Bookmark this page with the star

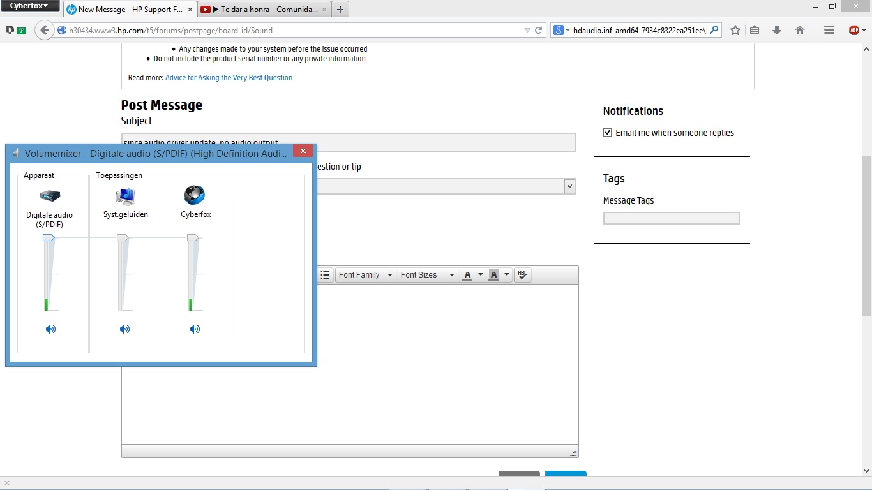pos(735,30)
